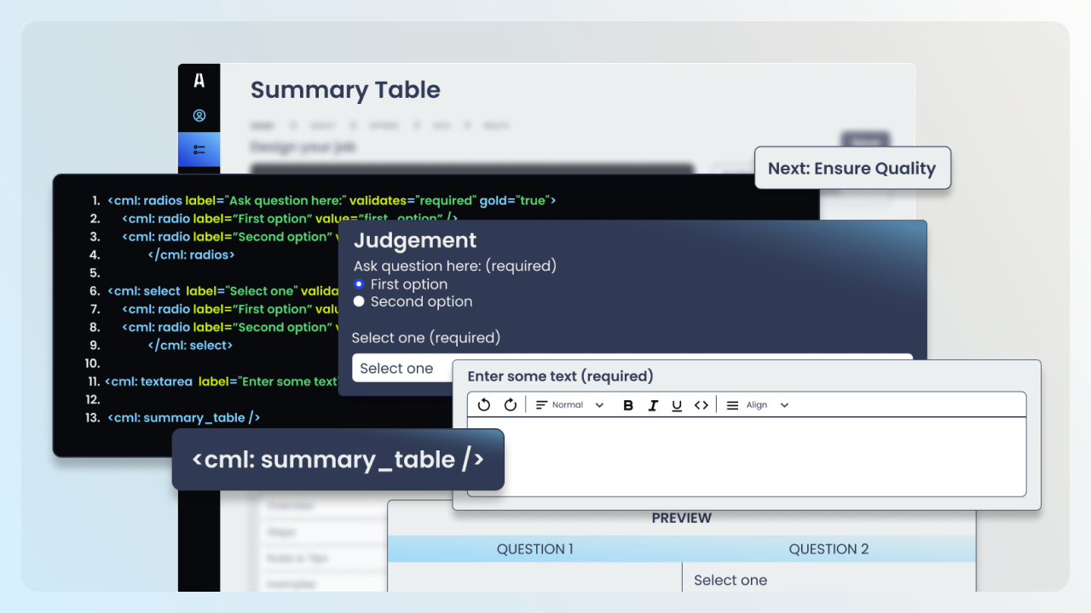
Task: Open the code view icon in the editor toolbar
Action: pyautogui.click(x=701, y=404)
